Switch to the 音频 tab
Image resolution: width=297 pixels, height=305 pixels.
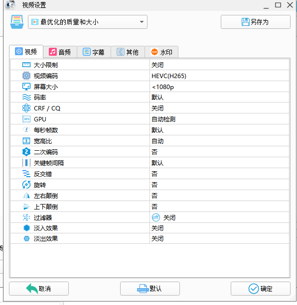pyautogui.click(x=60, y=52)
